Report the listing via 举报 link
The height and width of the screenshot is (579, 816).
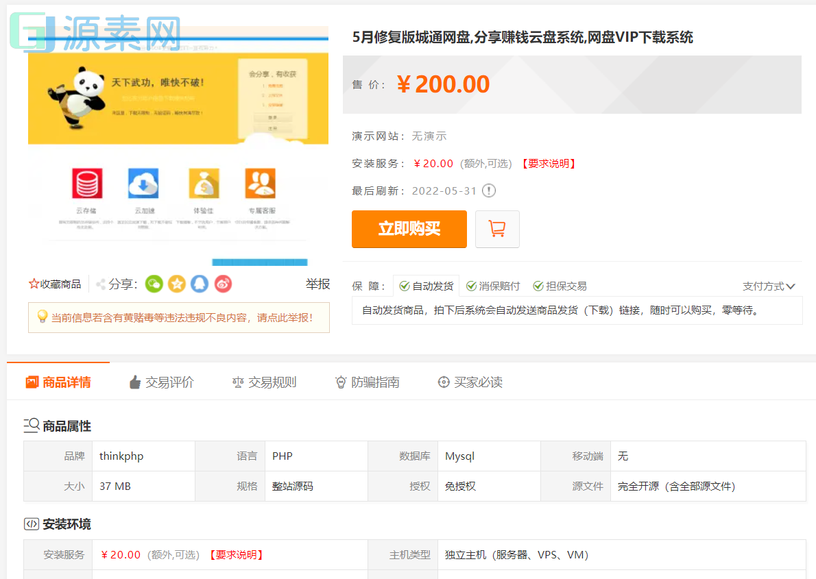click(x=317, y=284)
